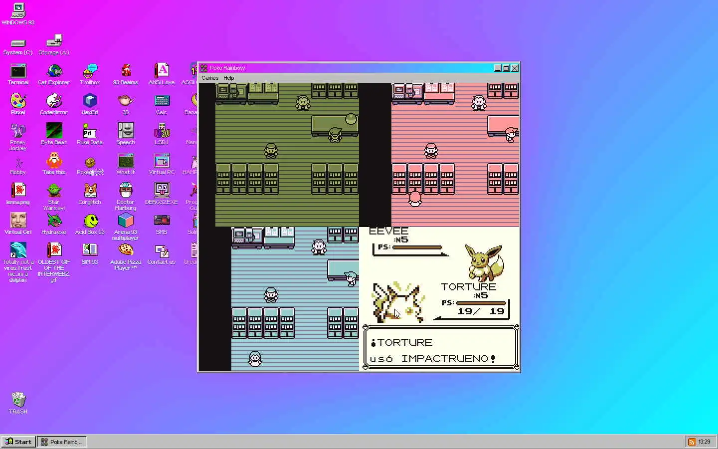The image size is (718, 449).
Task: Launch the Corglitch corgi icon
Action: pyautogui.click(x=90, y=195)
